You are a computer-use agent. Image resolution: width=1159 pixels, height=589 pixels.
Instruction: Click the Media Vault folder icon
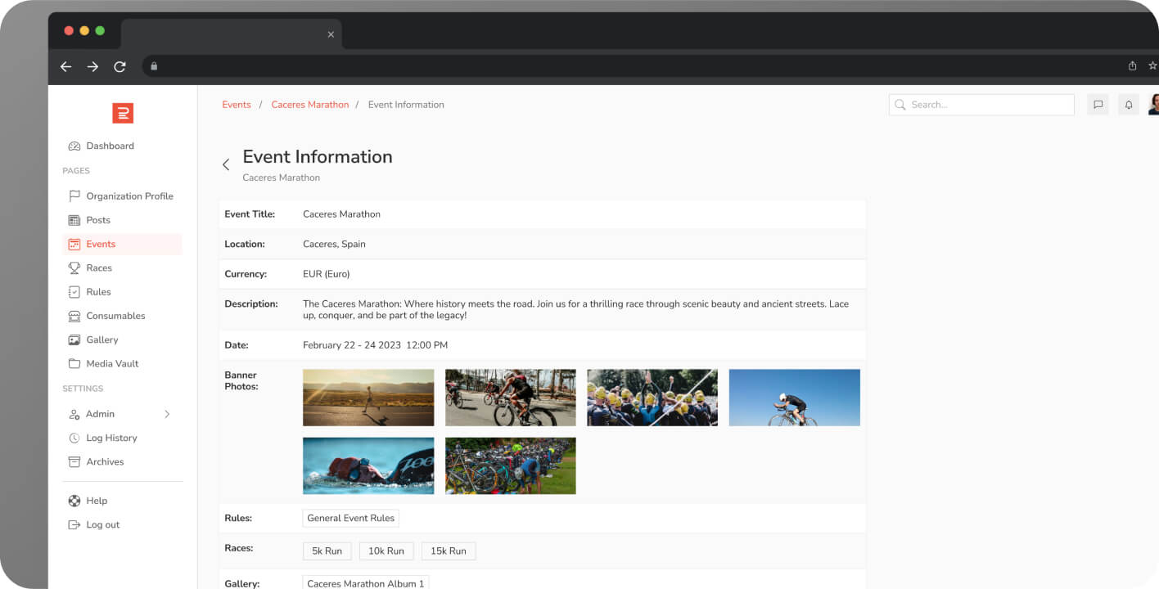pyautogui.click(x=74, y=363)
